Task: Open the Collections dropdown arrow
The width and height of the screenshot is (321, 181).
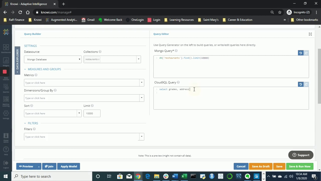Action: click(138, 59)
